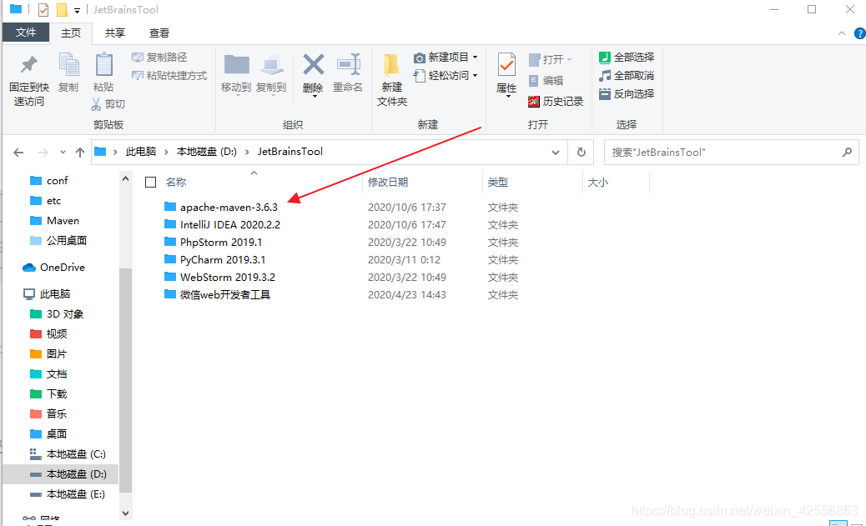Click the Quick Access properties checkmark in title bar

[x=43, y=9]
